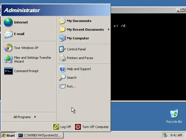This screenshot has height=139, width=186.
Task: Choose Tour Windows XP menu label
Action: click(x=26, y=48)
